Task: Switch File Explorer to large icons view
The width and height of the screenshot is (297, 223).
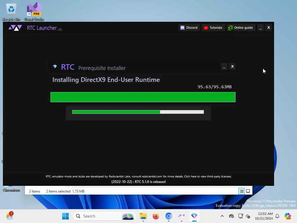Action: point(248,191)
